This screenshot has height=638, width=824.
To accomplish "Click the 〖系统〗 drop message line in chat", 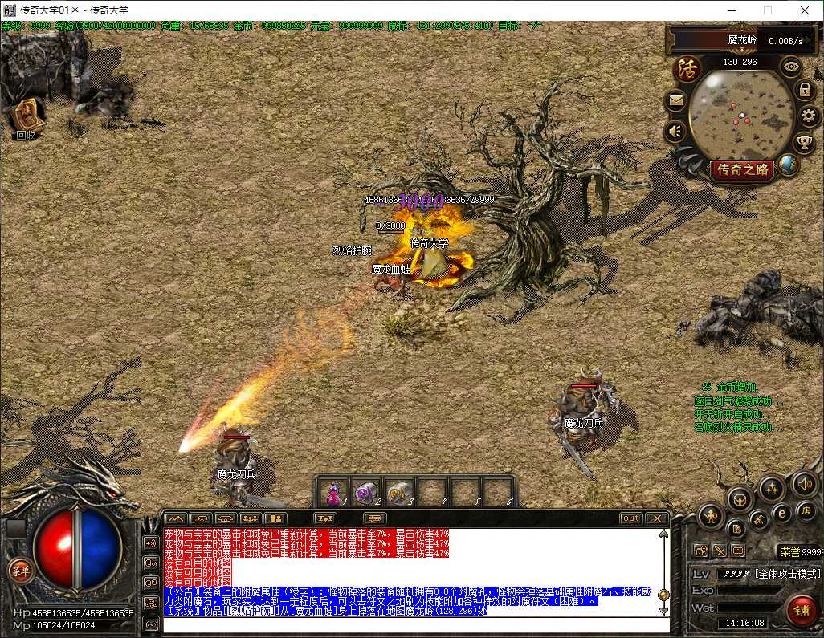I will click(x=326, y=612).
